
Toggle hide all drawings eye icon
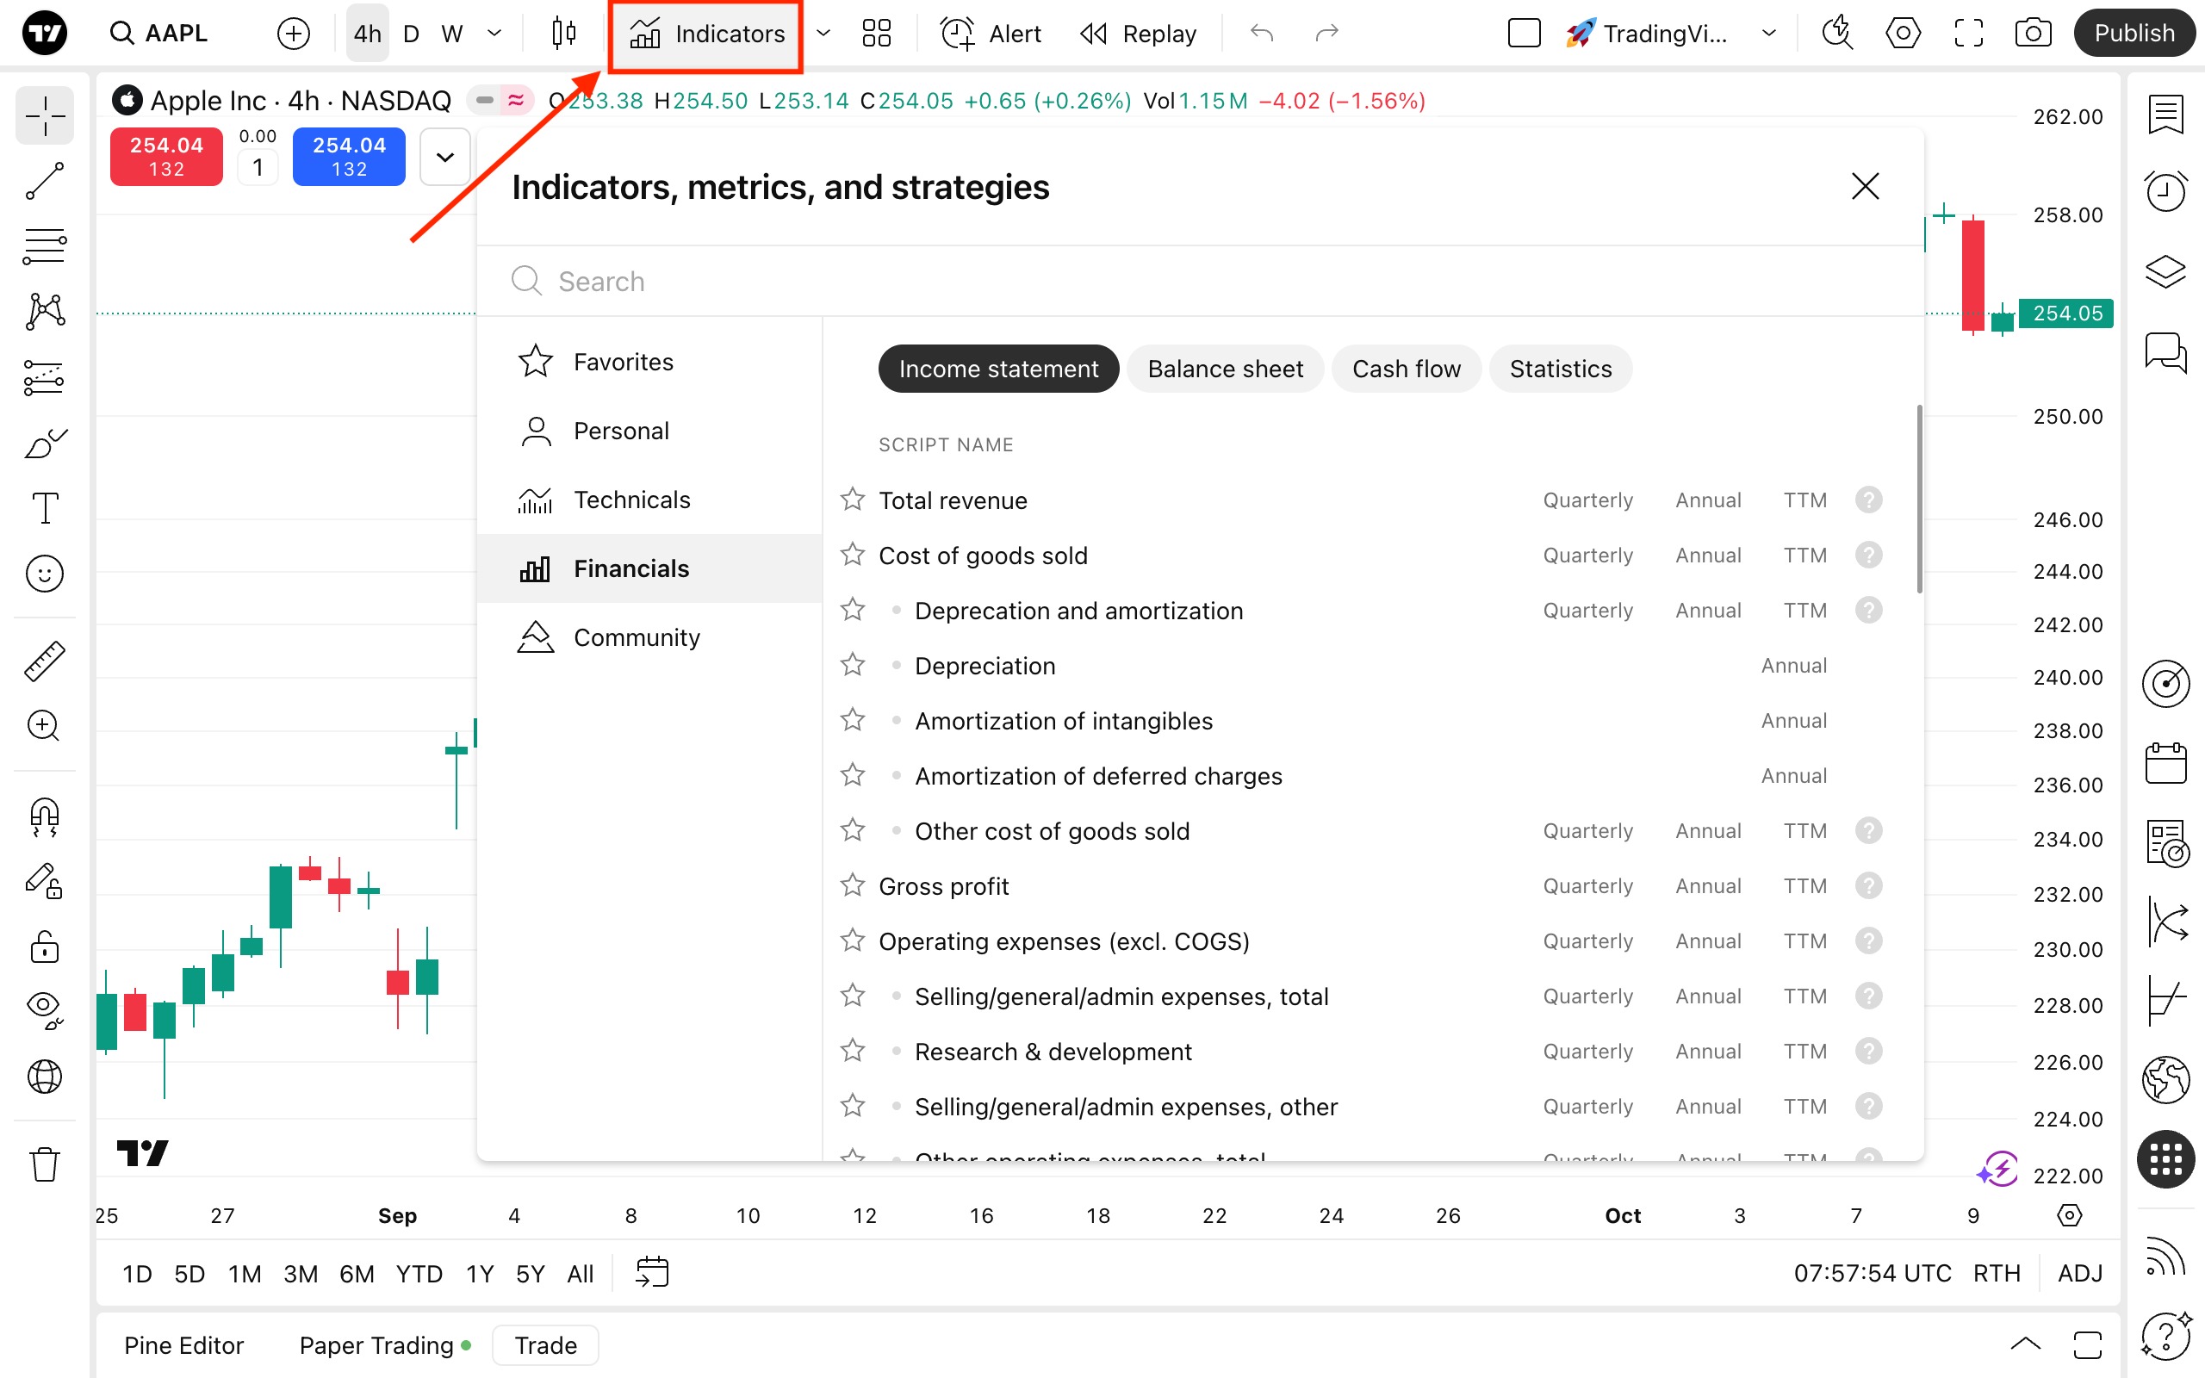coord(44,1008)
